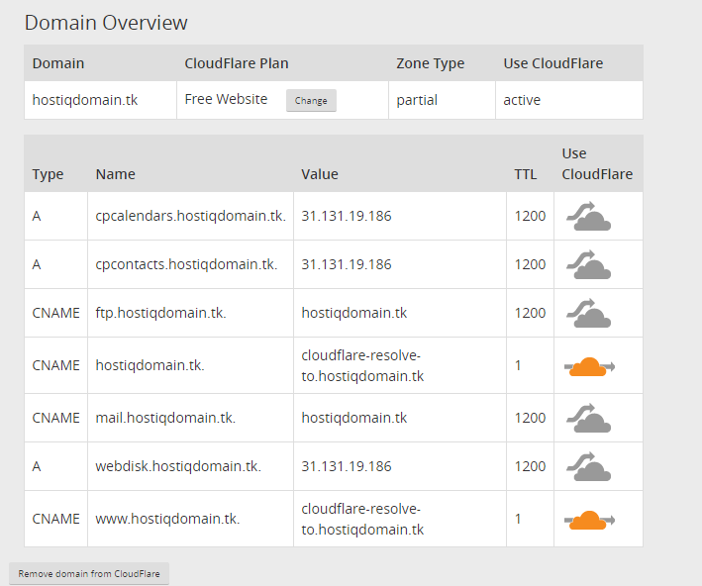Click the Zone Type column header
The image size is (702, 586).
(431, 63)
